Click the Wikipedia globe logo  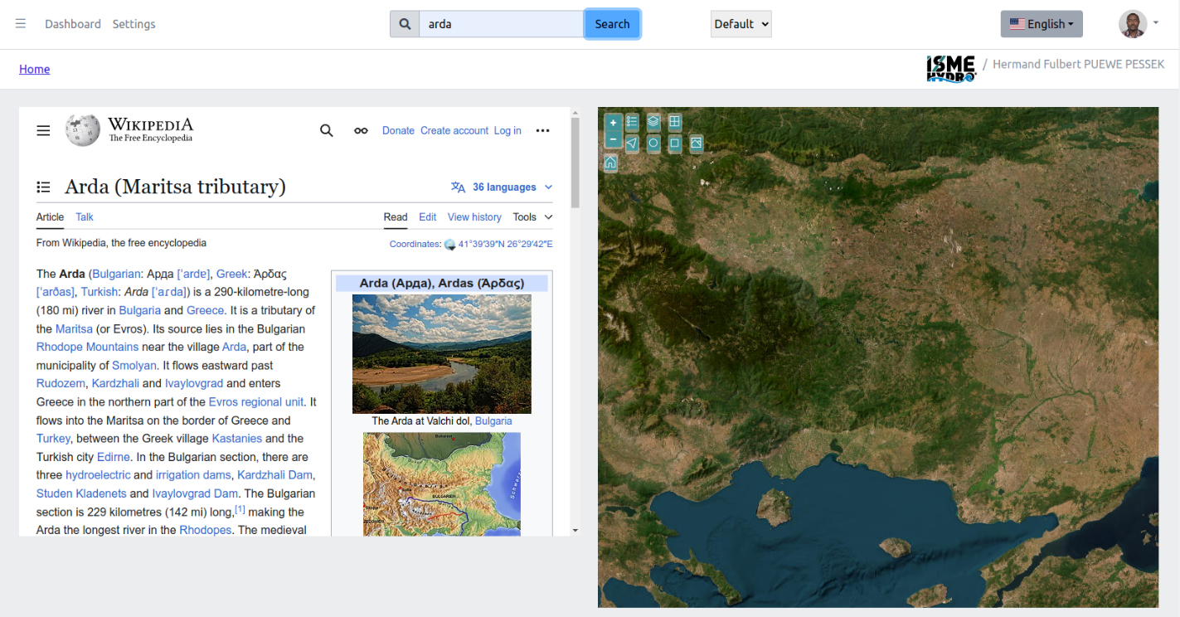pos(83,130)
